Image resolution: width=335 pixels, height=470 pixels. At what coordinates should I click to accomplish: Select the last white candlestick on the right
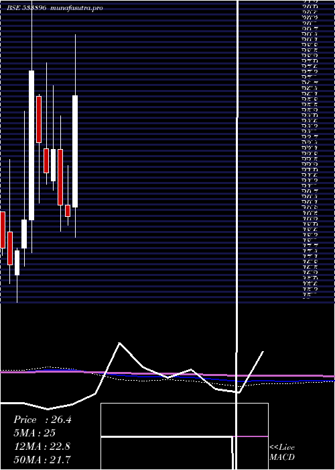click(75, 151)
